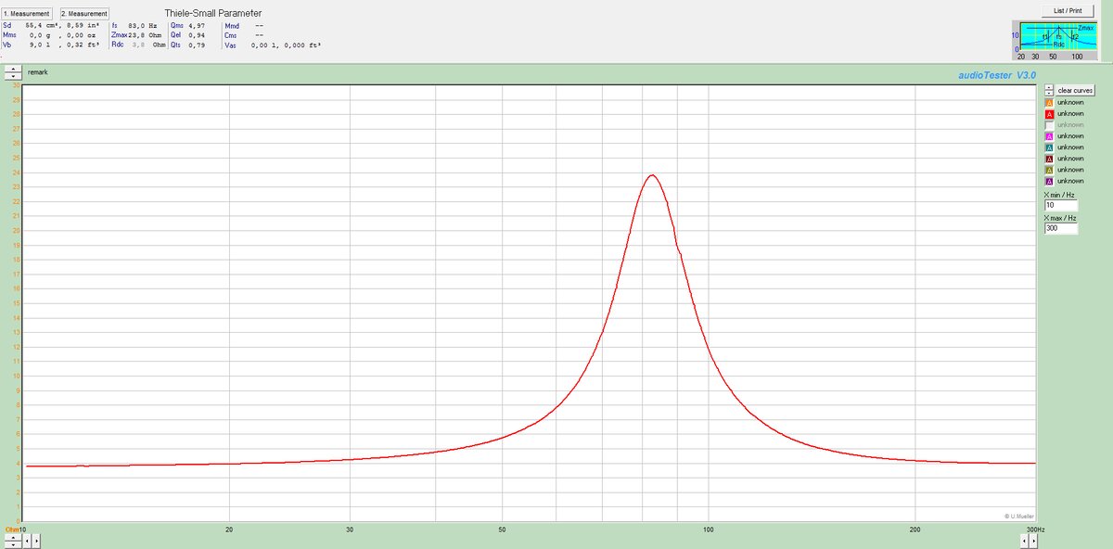Click the Vas value 0,00 l

(x=265, y=45)
